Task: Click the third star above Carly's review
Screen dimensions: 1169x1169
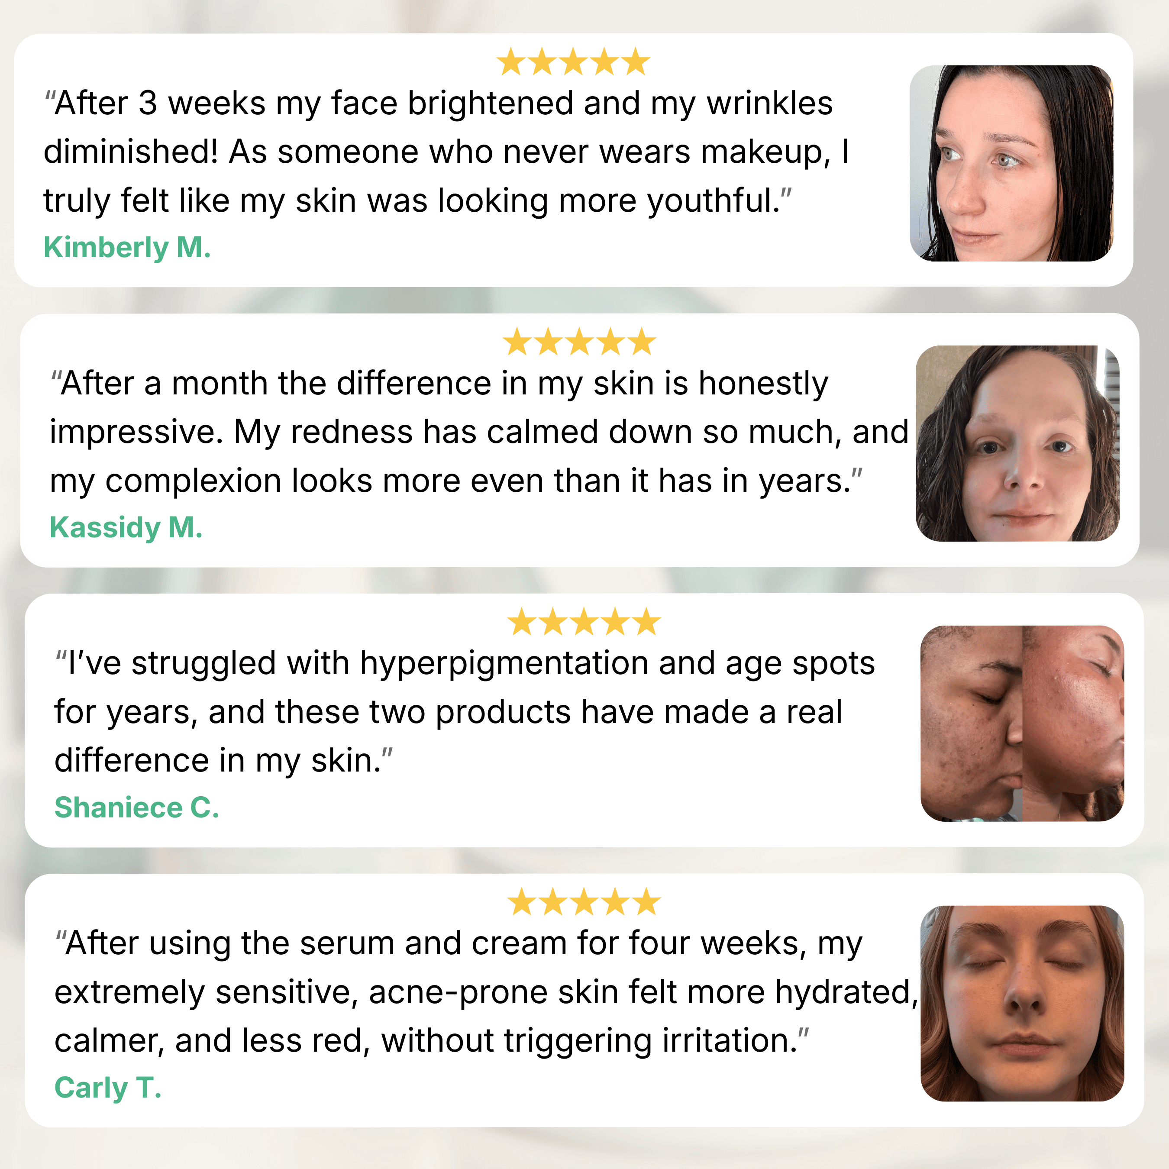Action: tap(584, 902)
